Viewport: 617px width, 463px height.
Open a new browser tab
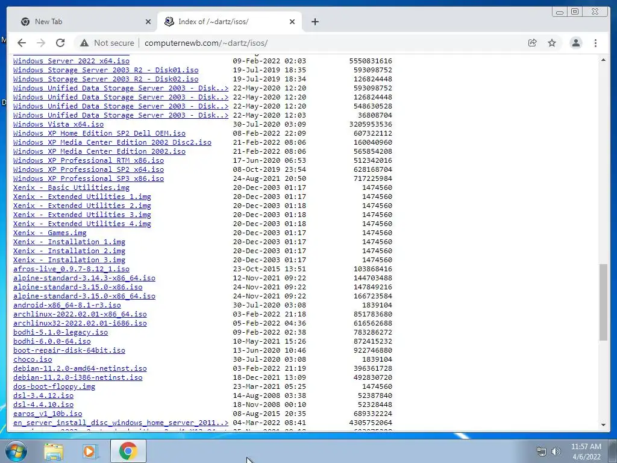[315, 22]
